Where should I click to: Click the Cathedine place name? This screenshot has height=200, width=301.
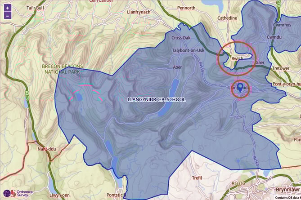pos(227,18)
